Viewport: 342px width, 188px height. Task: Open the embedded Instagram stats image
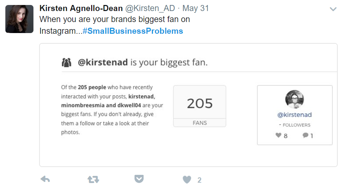tap(189, 105)
